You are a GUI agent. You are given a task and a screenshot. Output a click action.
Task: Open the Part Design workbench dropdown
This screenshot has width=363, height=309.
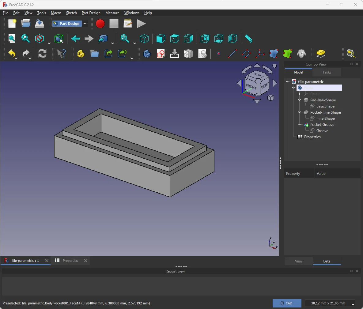click(85, 24)
